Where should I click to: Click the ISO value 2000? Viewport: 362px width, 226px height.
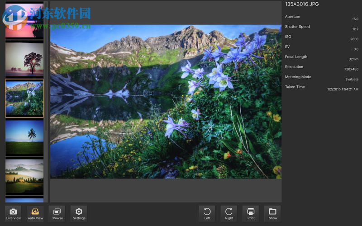tap(354, 39)
